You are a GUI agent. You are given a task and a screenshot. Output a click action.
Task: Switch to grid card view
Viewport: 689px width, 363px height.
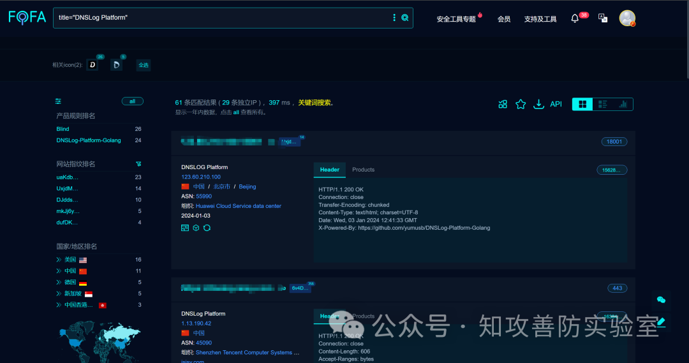(582, 104)
